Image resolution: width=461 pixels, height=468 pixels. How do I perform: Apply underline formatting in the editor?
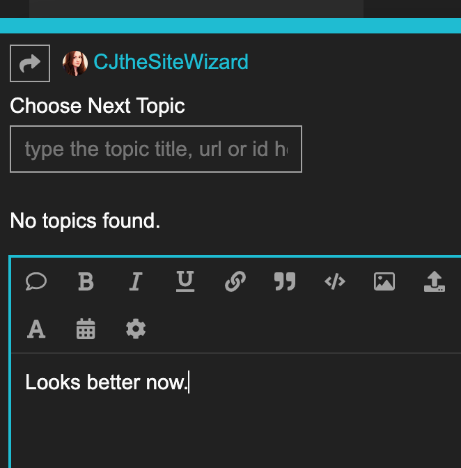(x=185, y=281)
